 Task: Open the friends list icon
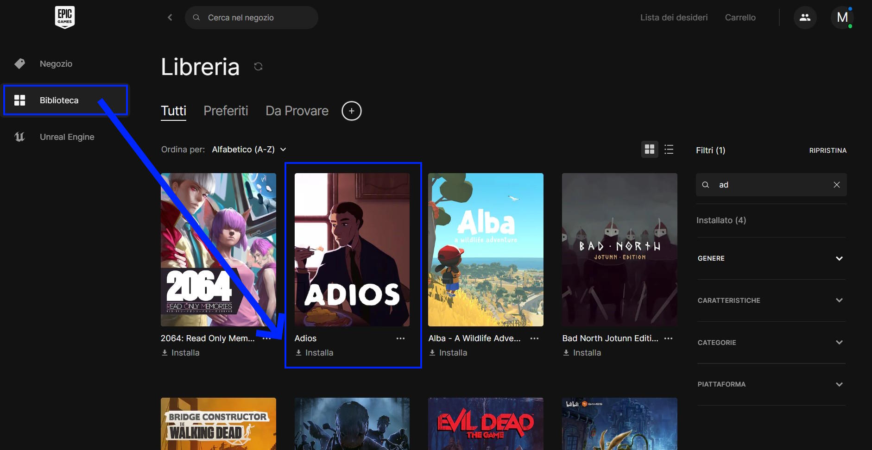[805, 18]
